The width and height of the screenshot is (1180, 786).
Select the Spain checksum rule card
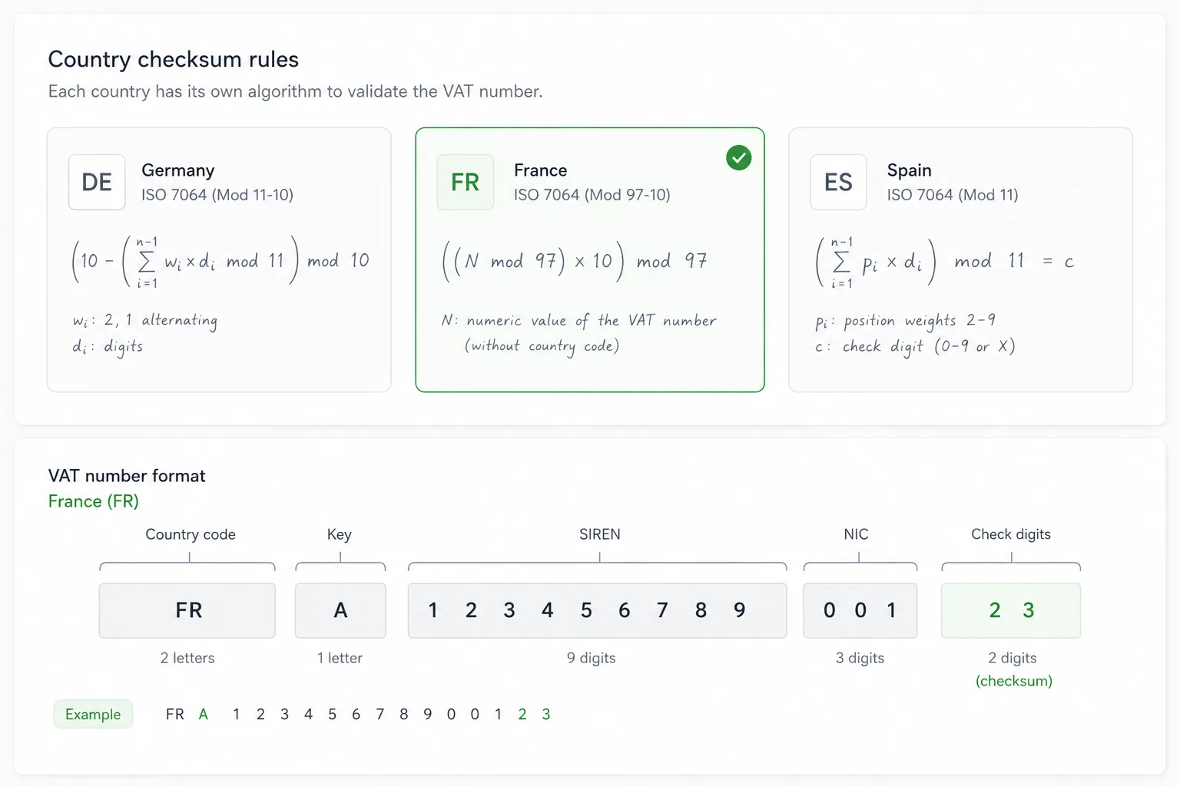[960, 259]
